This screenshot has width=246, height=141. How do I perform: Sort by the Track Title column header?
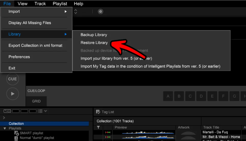(x=211, y=127)
